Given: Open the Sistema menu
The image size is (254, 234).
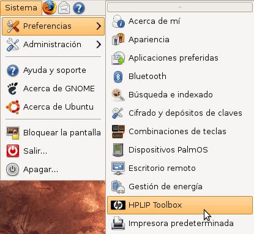Looking at the screenshot, I should coord(21,8).
